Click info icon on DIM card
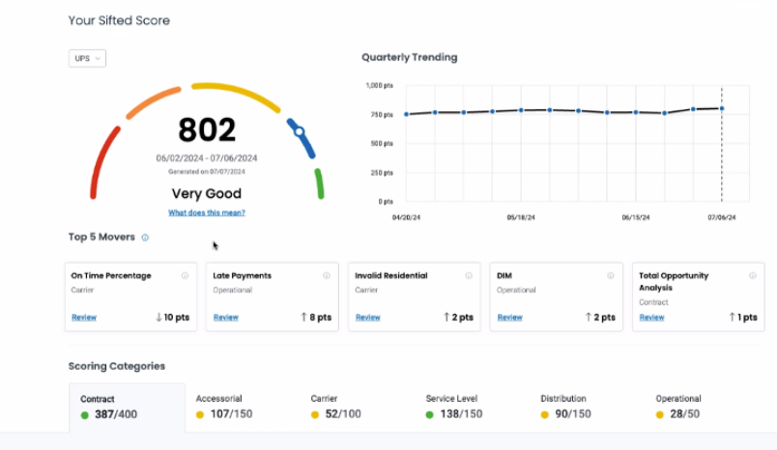Screen dimensions: 777x450 coord(610,275)
